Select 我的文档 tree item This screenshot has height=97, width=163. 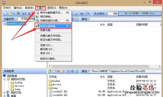pyautogui.click(x=16, y=92)
